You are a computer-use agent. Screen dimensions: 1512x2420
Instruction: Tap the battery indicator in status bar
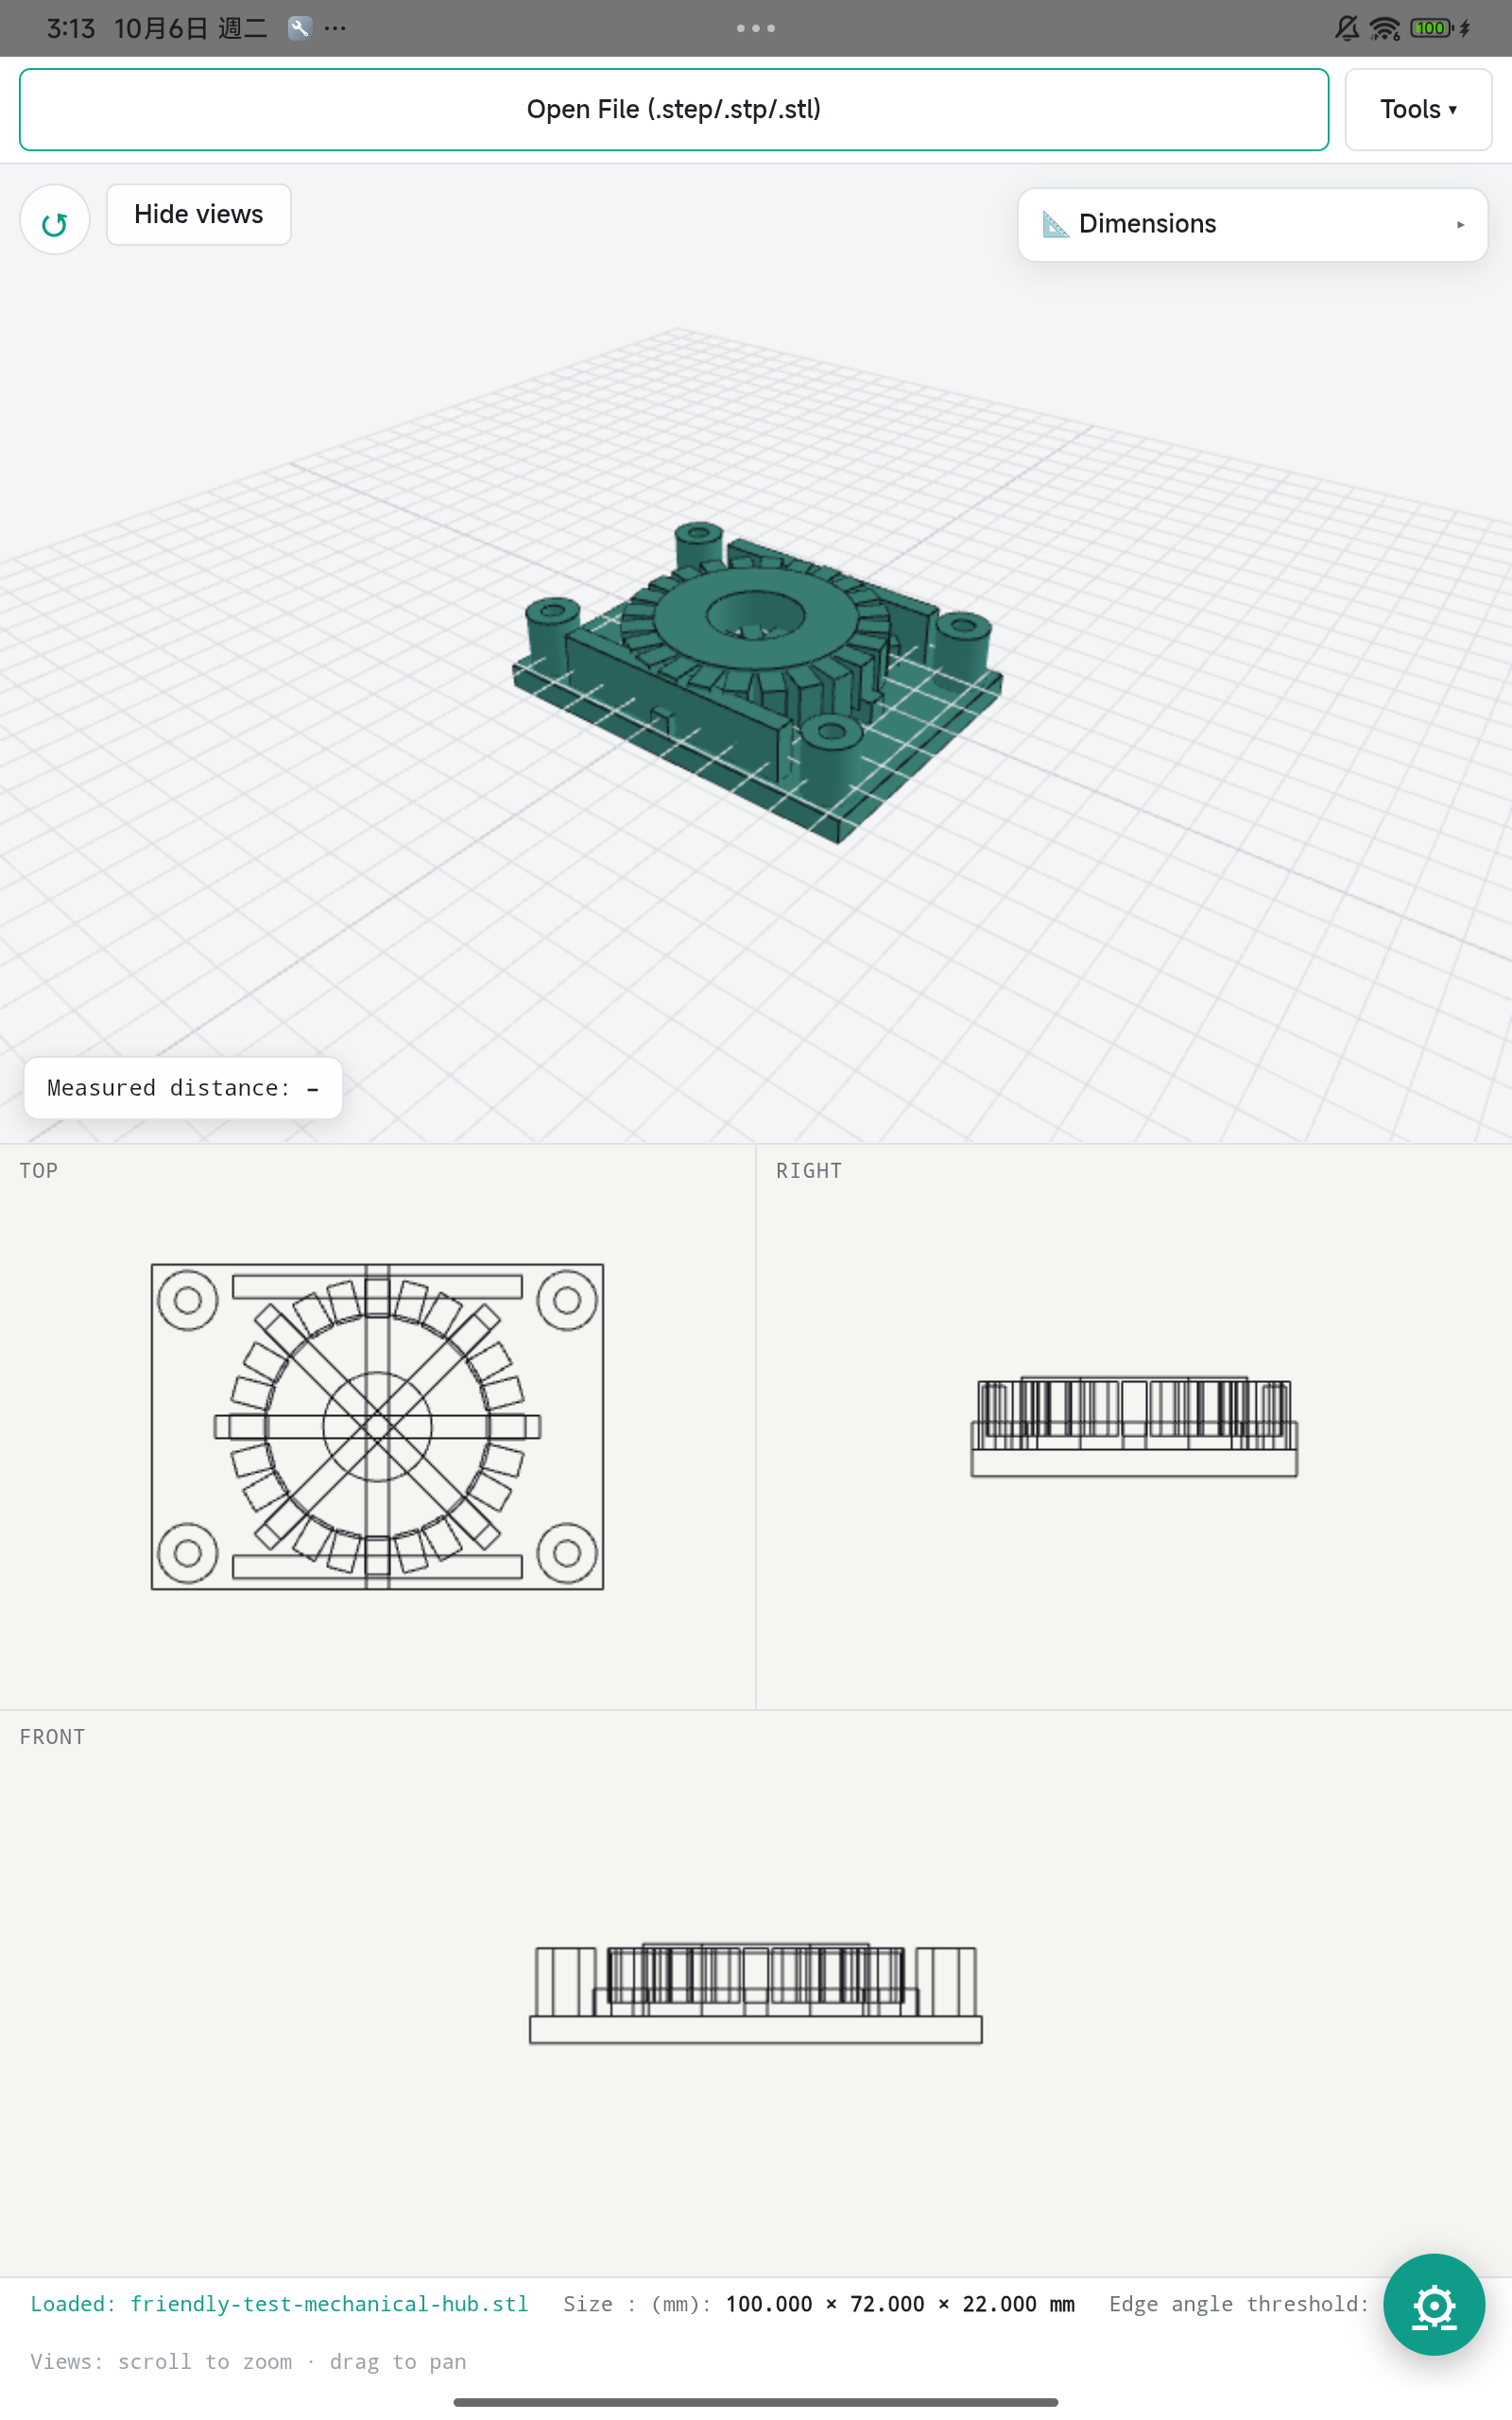pyautogui.click(x=1431, y=28)
